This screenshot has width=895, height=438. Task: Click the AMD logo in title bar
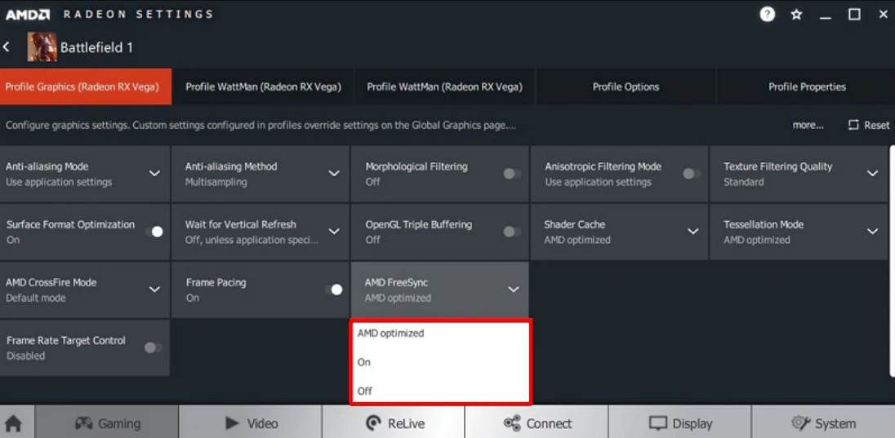28,14
